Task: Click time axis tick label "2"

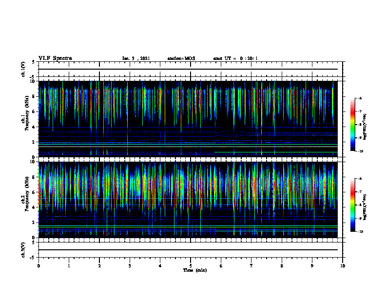Action: 99,266
